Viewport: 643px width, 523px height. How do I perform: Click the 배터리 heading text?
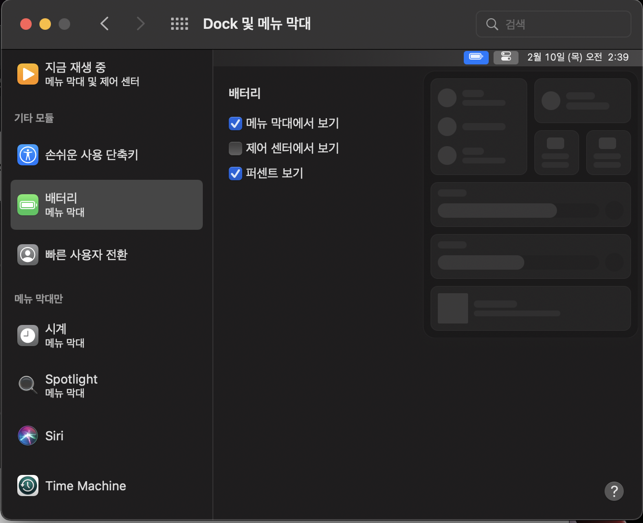point(245,93)
